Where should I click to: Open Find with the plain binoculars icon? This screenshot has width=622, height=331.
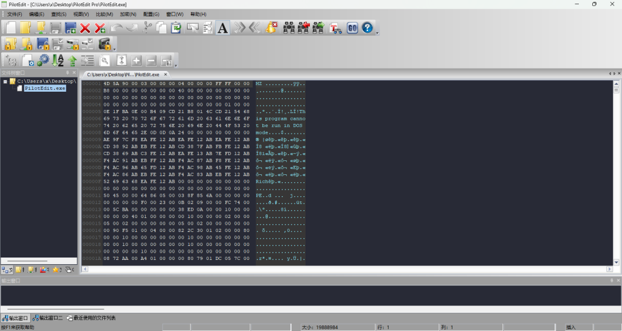click(289, 28)
